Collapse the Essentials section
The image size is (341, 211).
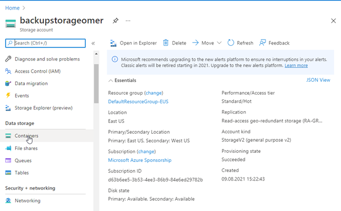110,81
